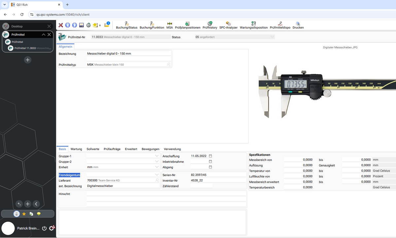Open settings gear with the warning badge
This screenshot has width=396, height=238.
point(51,228)
